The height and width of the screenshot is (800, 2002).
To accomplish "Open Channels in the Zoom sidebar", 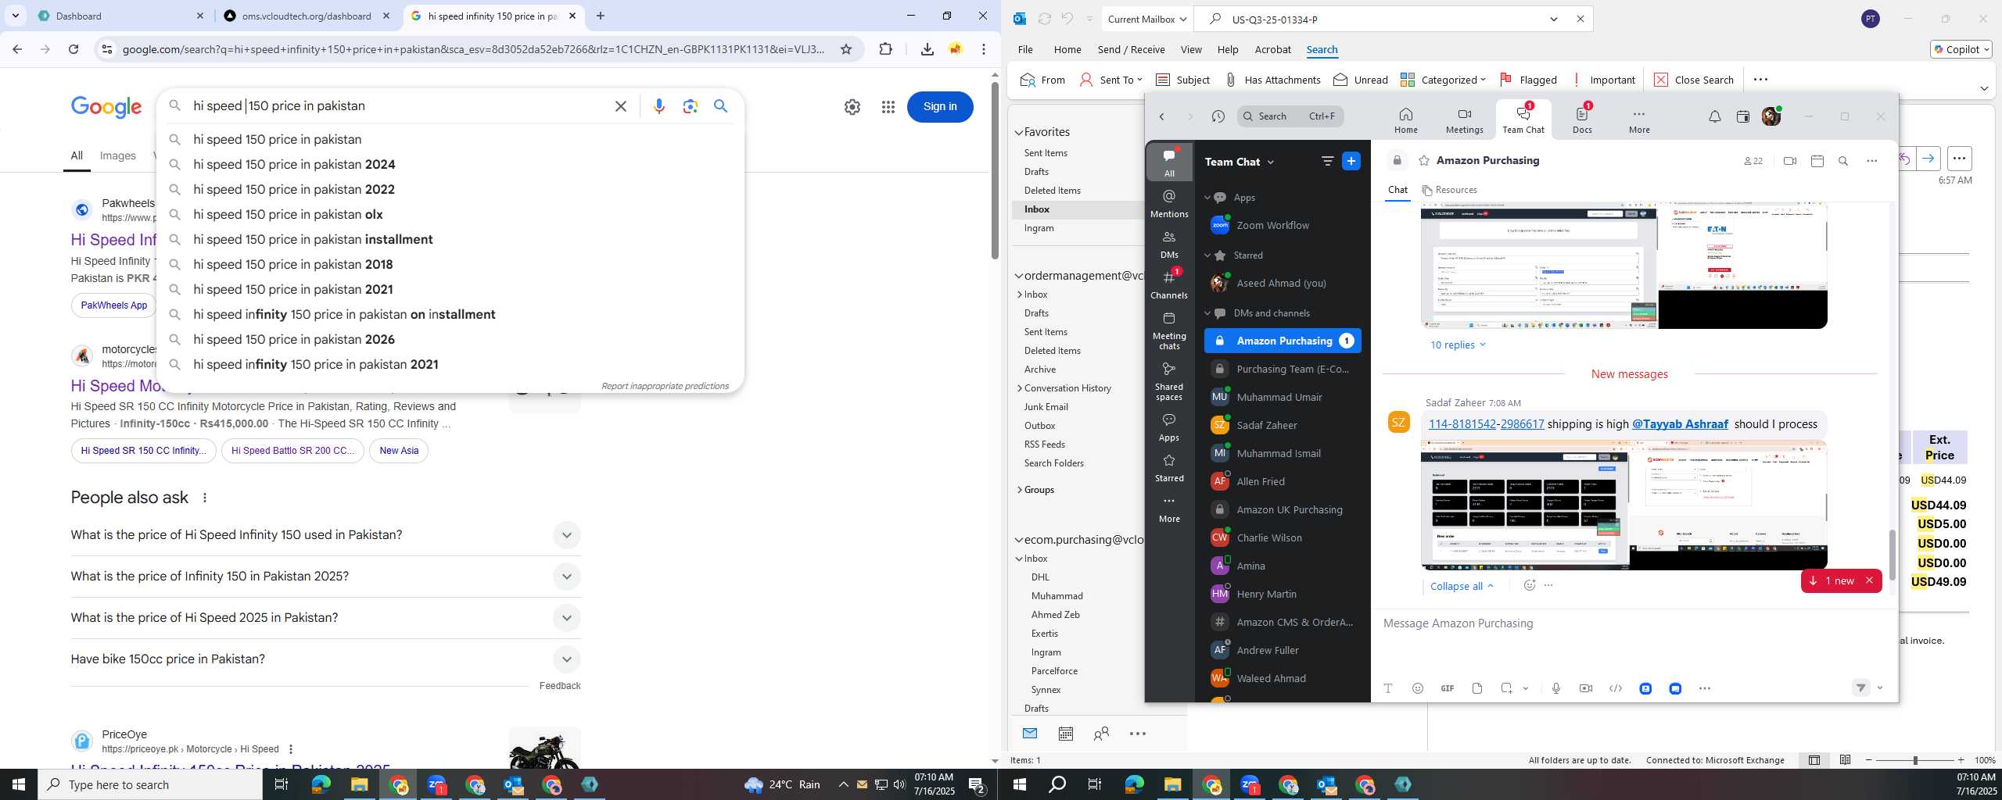I will click(1169, 284).
